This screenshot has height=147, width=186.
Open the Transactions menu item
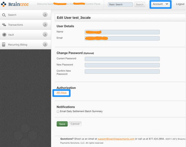[15, 25]
